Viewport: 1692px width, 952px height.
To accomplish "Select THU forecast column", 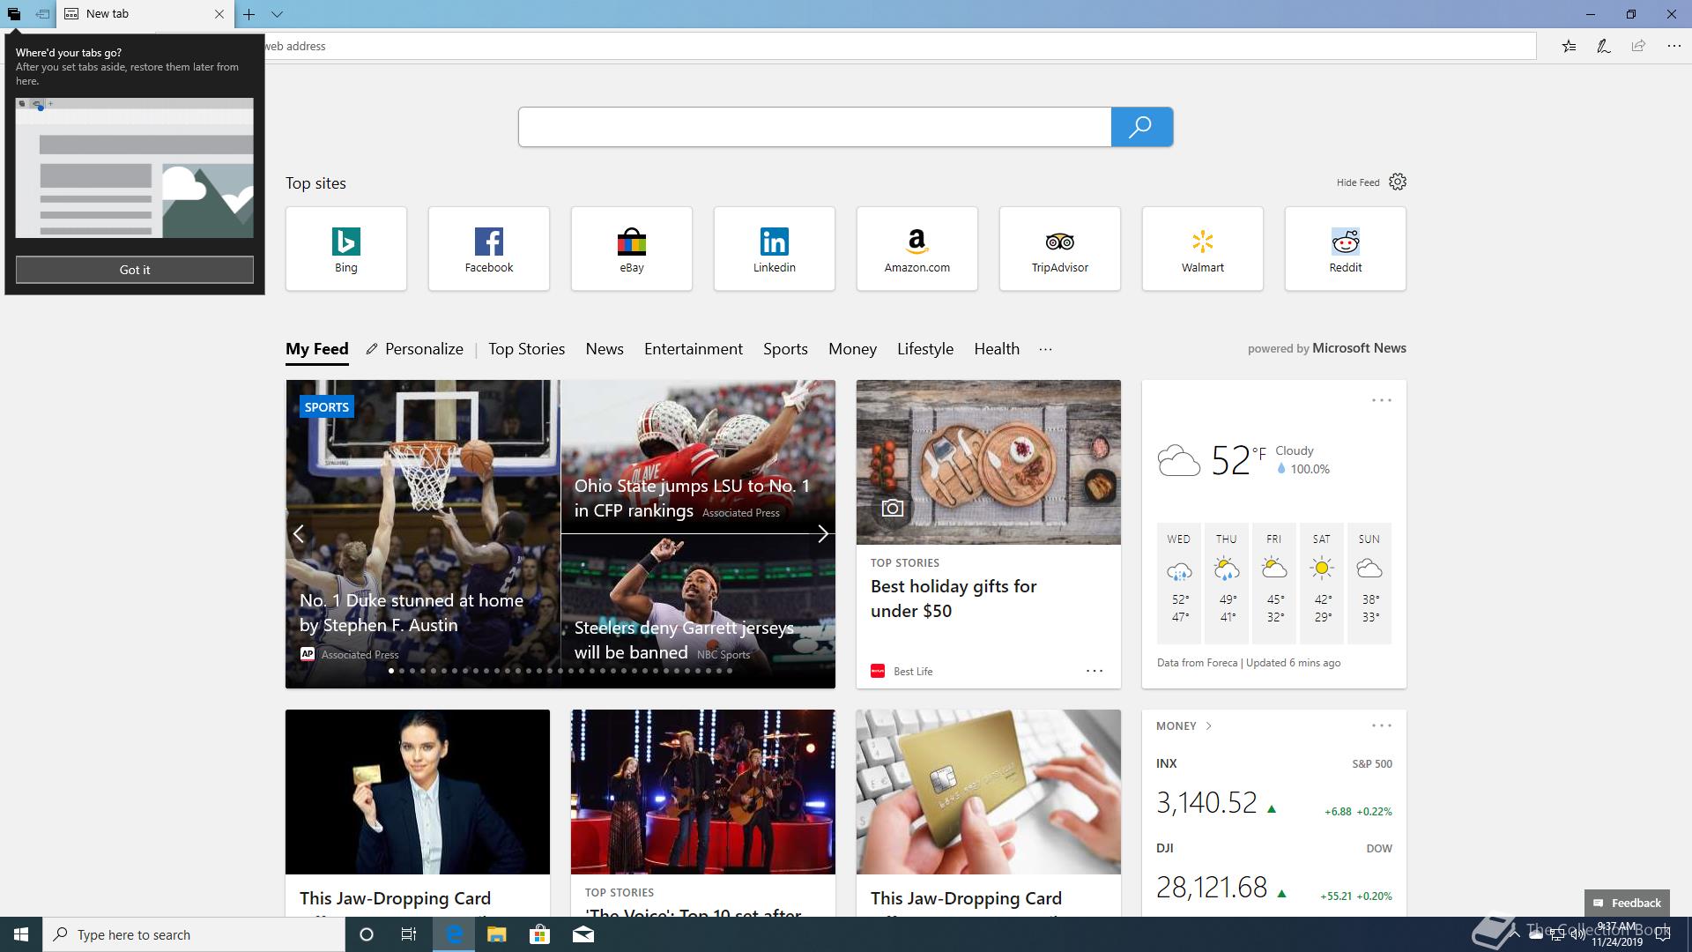I will click(x=1227, y=583).
